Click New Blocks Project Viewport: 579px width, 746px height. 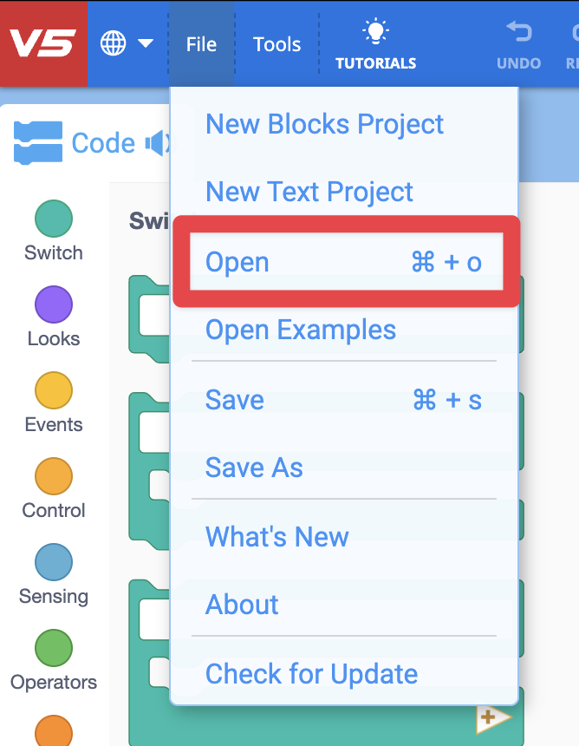pos(324,124)
